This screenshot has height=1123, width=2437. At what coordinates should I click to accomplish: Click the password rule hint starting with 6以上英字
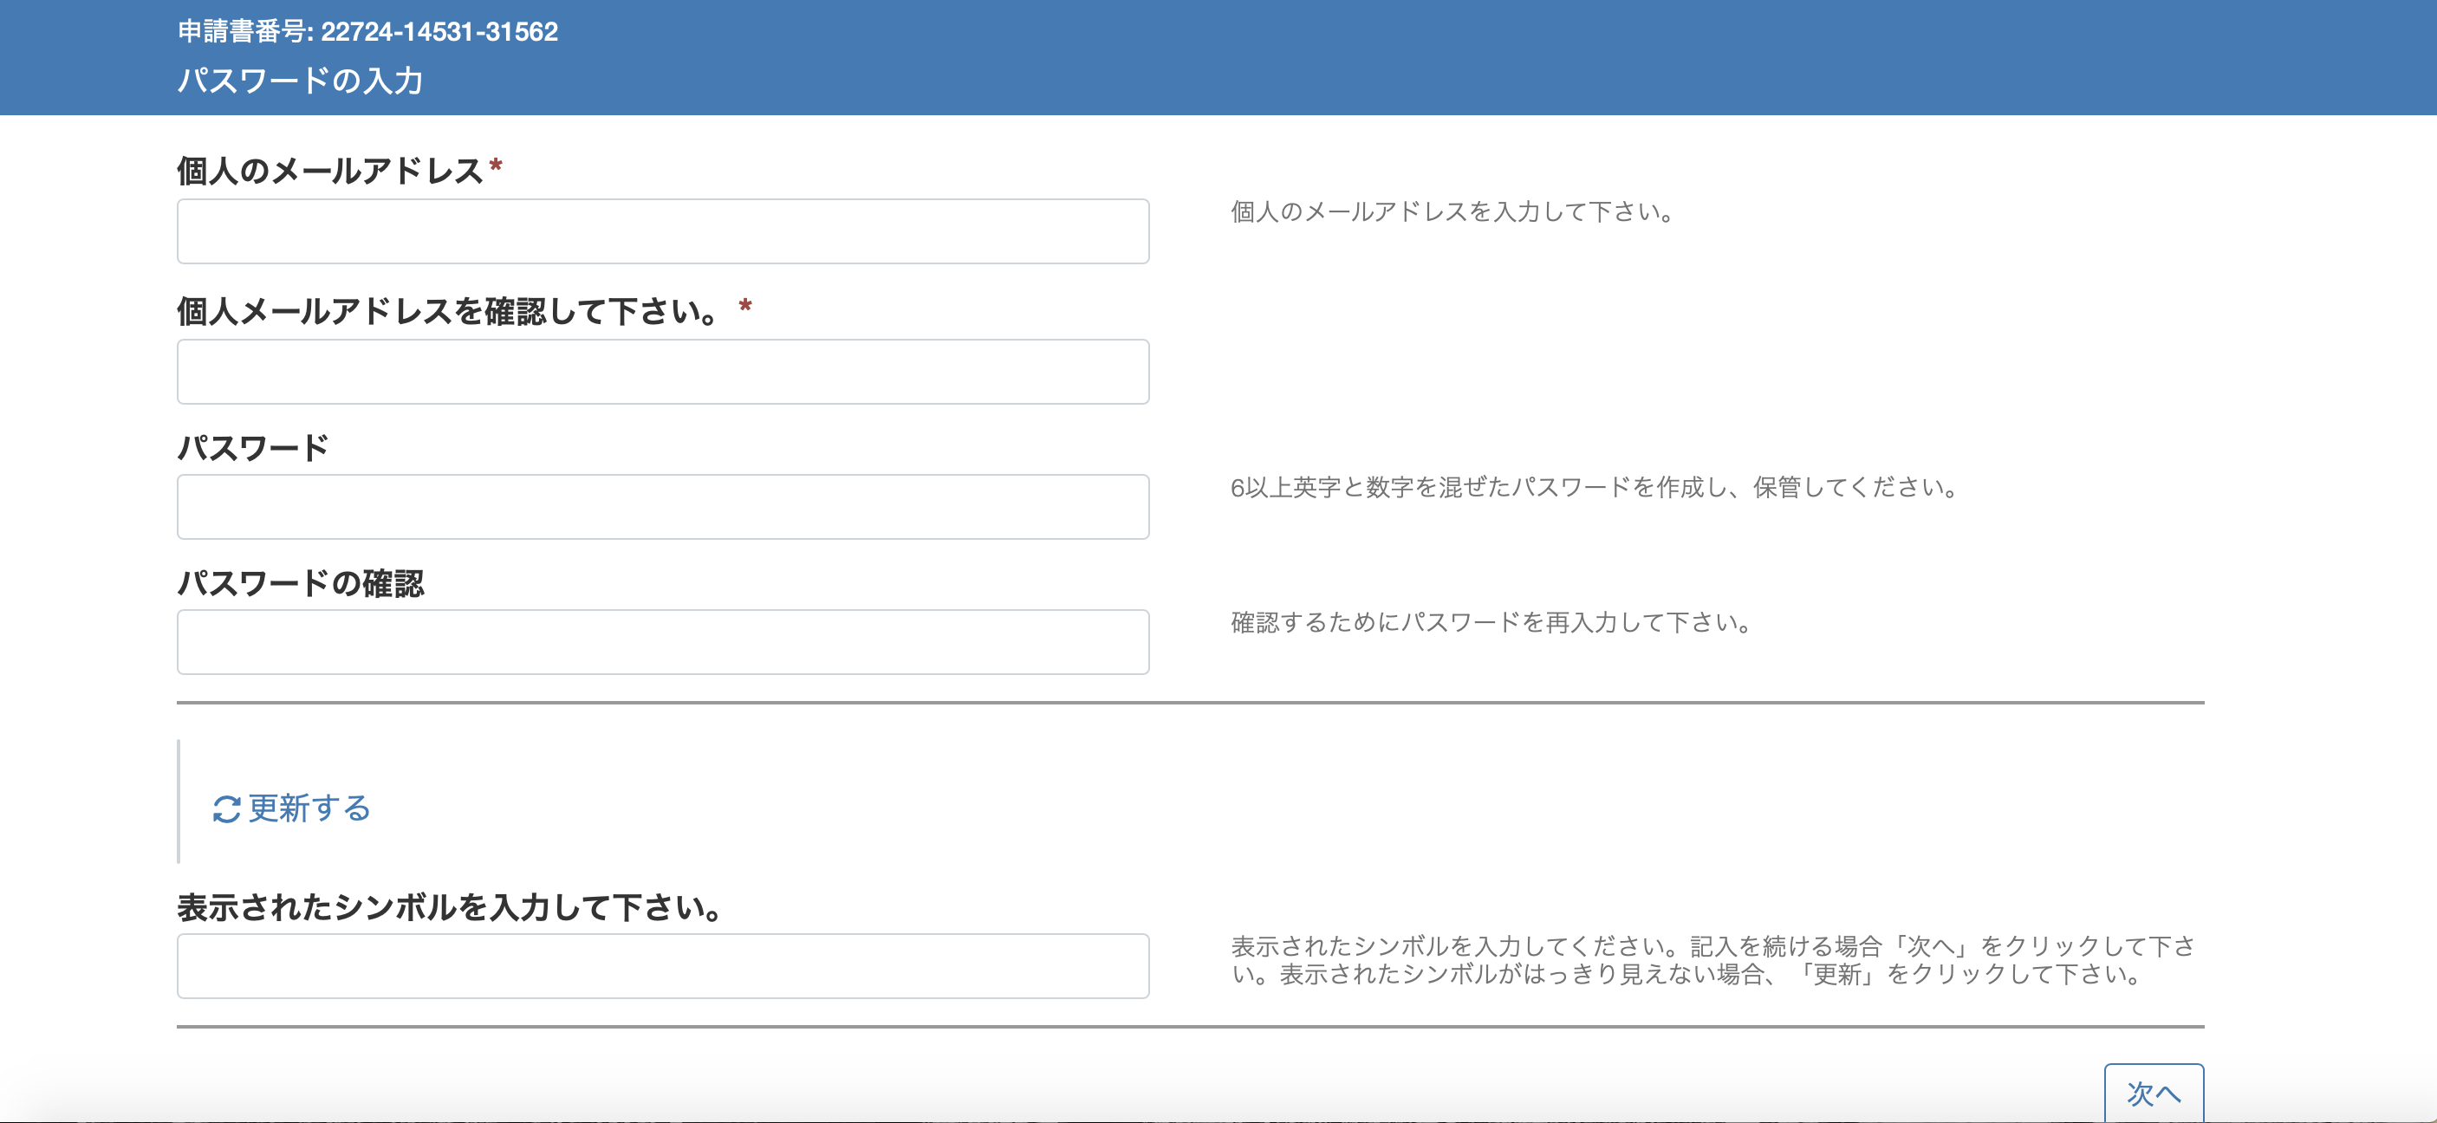[x=1594, y=487]
